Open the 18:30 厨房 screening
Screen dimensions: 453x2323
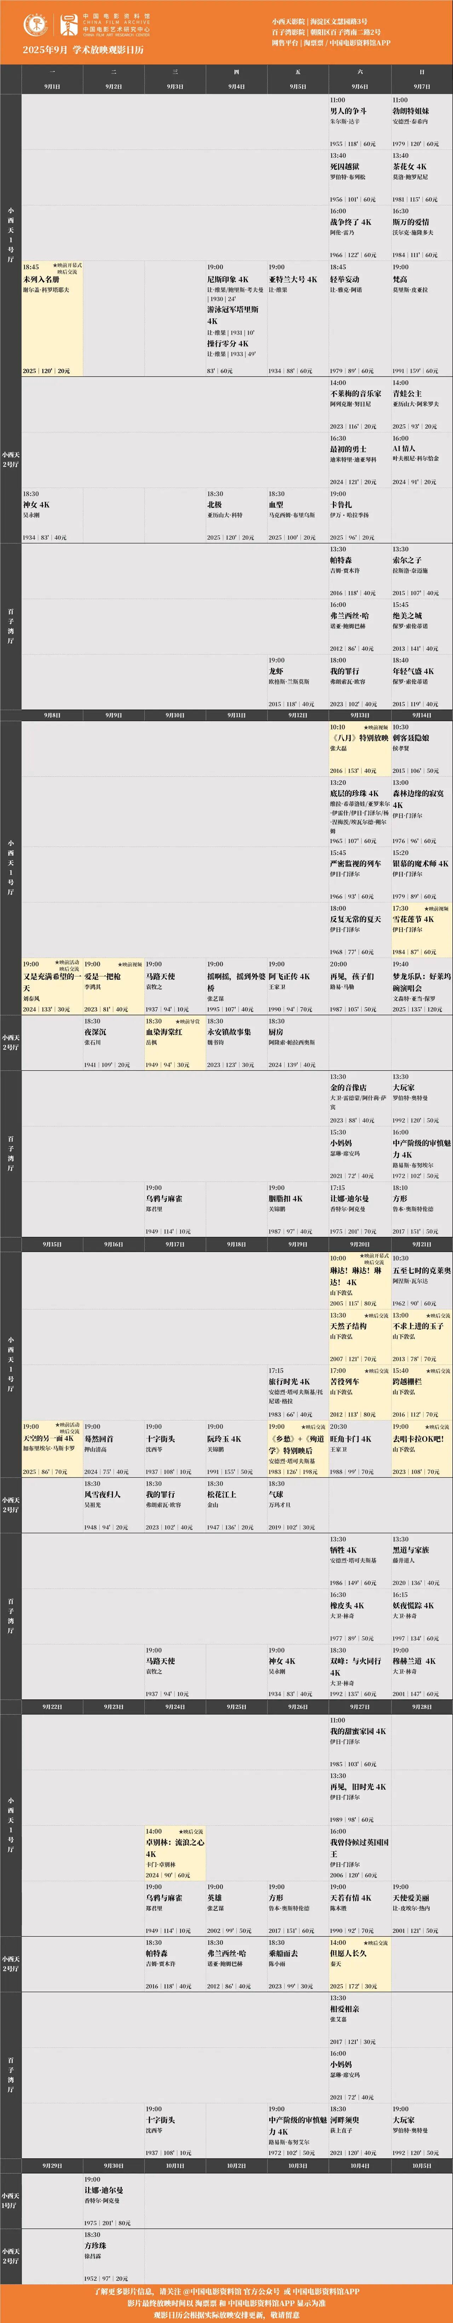click(297, 1043)
